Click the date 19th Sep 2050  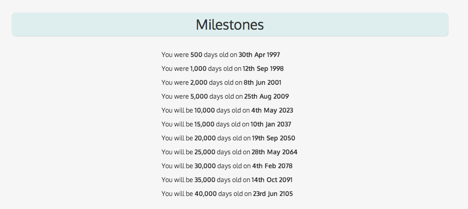point(273,138)
